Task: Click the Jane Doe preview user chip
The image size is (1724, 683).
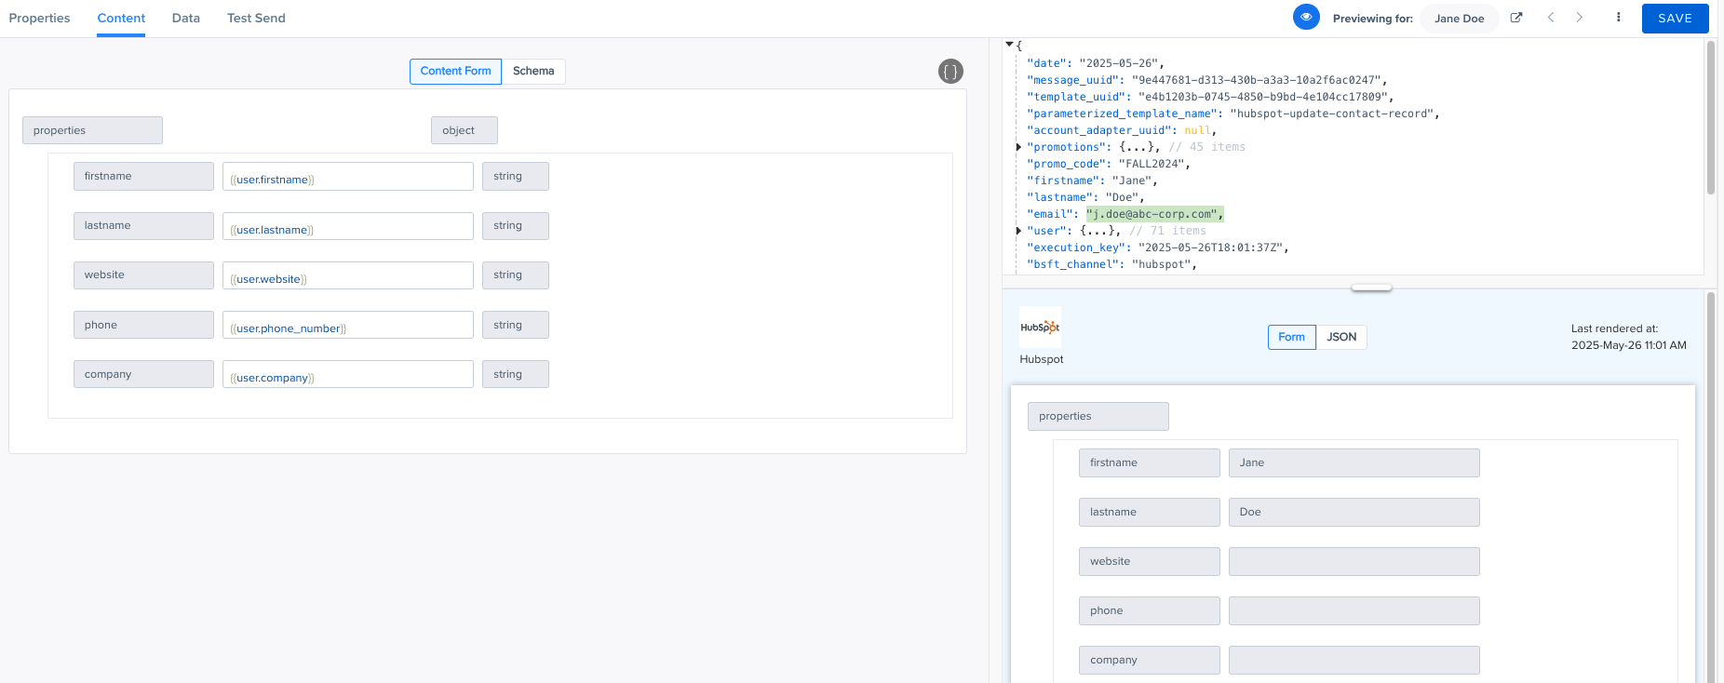Action: coord(1459,19)
